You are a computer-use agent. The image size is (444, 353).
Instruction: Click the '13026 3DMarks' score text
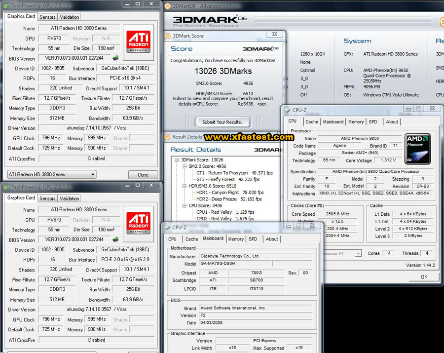tap(223, 71)
